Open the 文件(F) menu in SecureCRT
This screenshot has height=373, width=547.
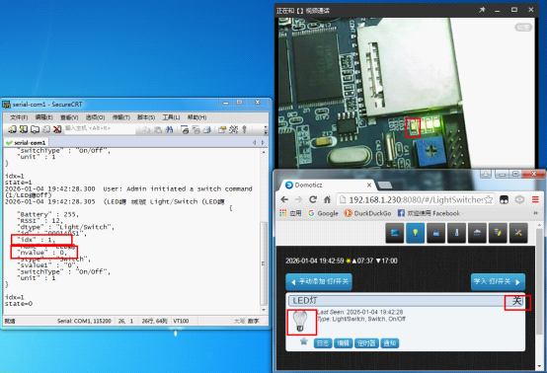(19, 117)
